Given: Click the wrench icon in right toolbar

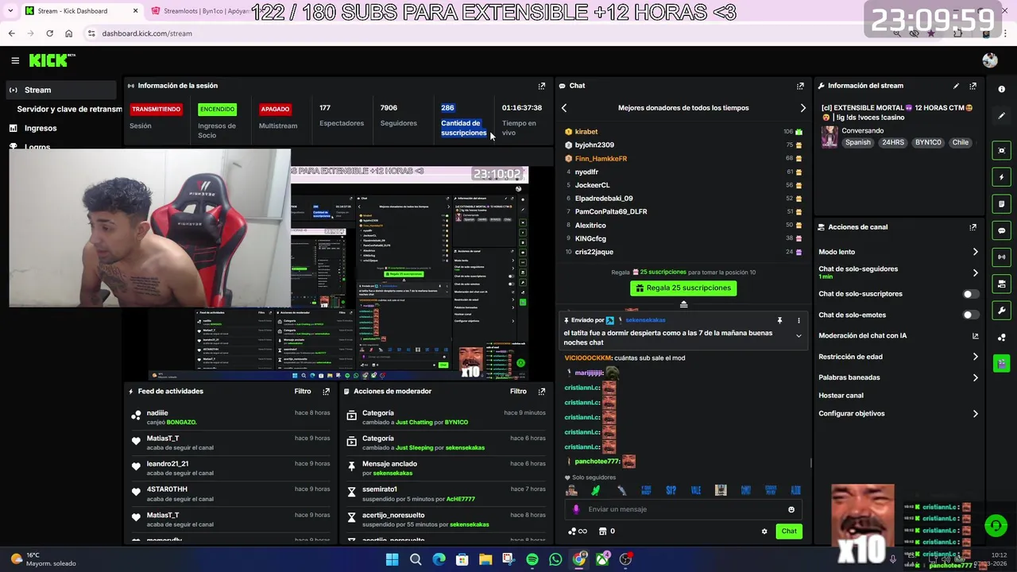Looking at the screenshot, I should point(1001,311).
